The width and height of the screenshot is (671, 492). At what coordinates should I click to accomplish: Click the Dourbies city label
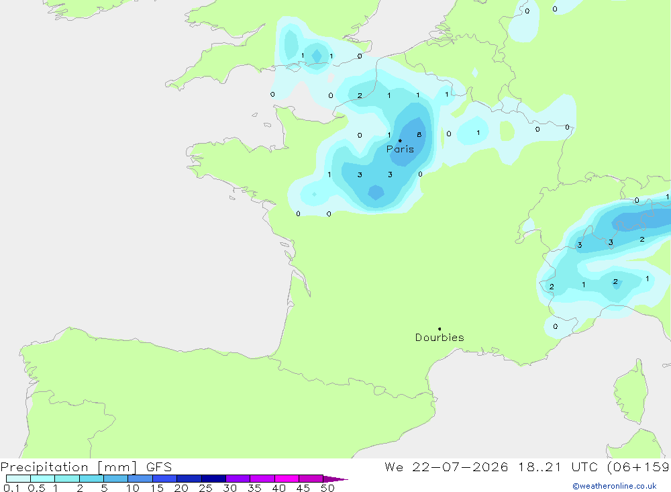[x=440, y=338]
